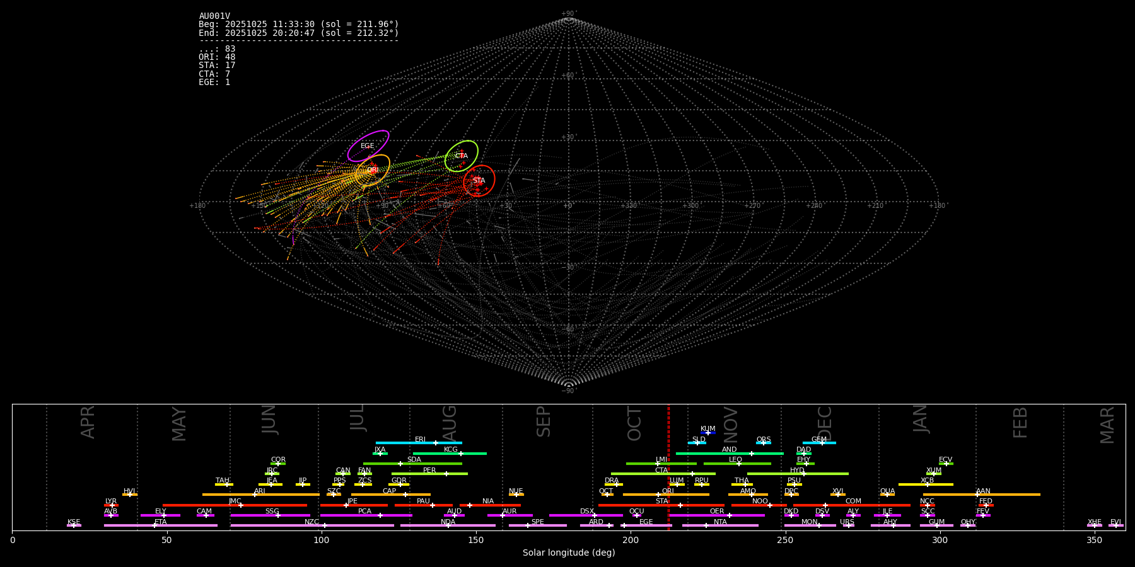Click the AUG month label in timeline
This screenshot has width=1135, height=567.
449,423
